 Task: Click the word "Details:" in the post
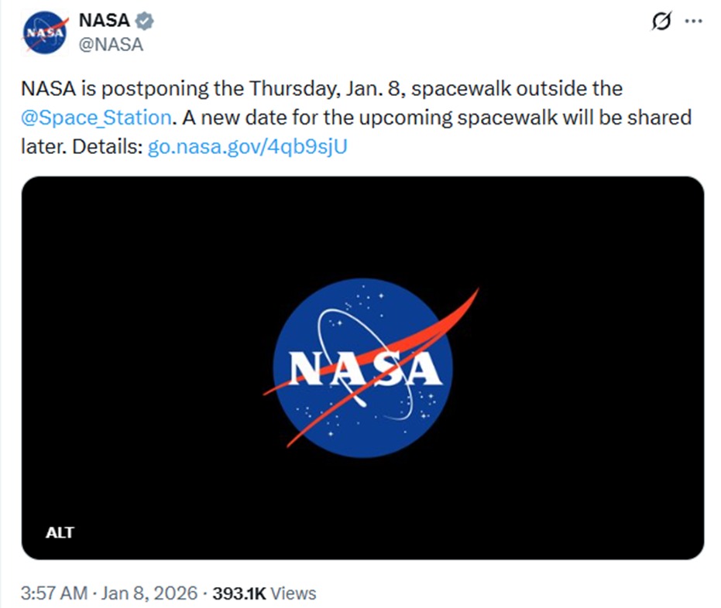tap(105, 146)
